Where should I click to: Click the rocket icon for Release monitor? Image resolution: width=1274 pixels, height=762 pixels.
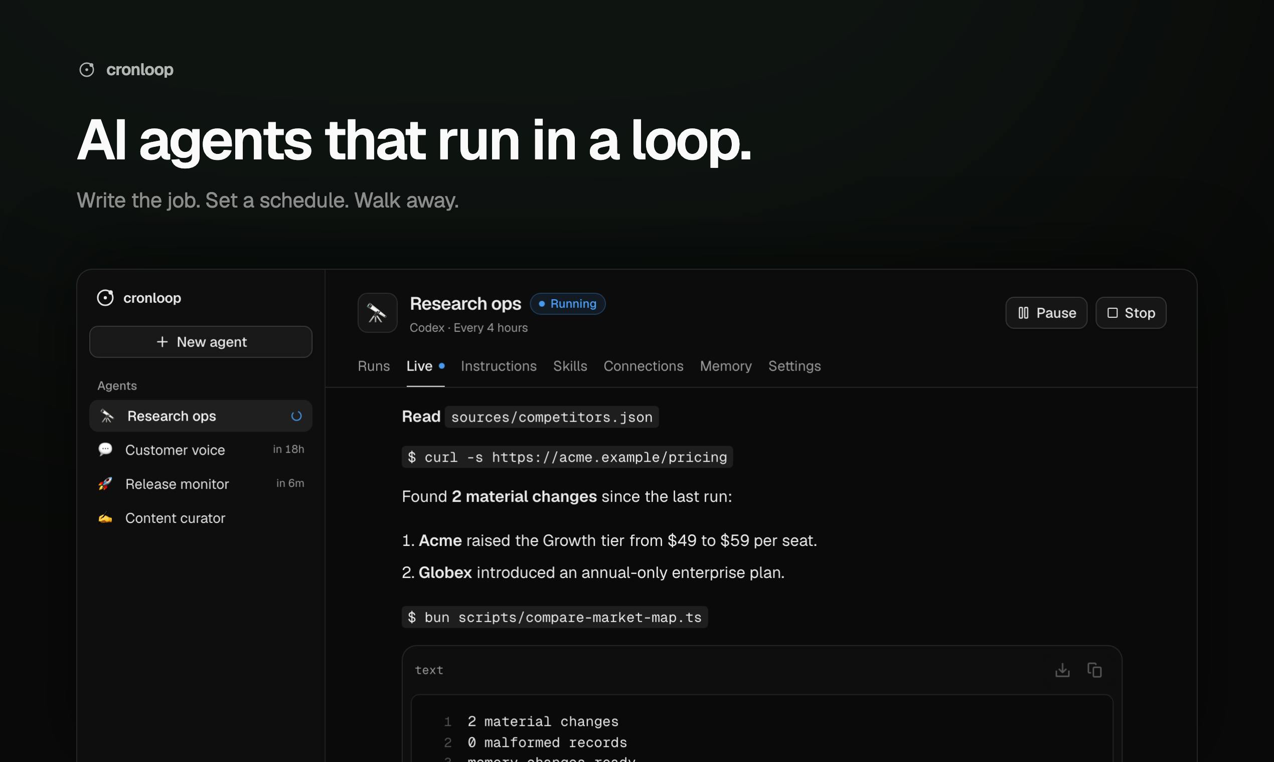pyautogui.click(x=105, y=484)
